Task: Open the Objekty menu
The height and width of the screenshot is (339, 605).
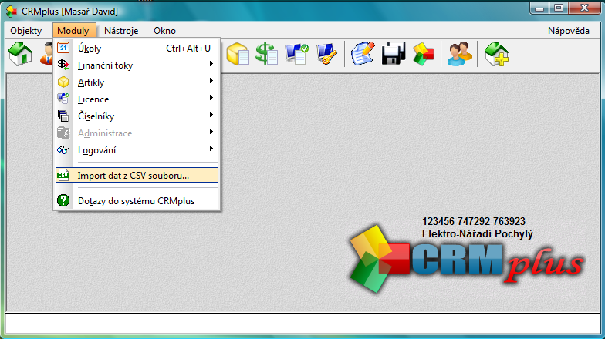Action: click(26, 31)
